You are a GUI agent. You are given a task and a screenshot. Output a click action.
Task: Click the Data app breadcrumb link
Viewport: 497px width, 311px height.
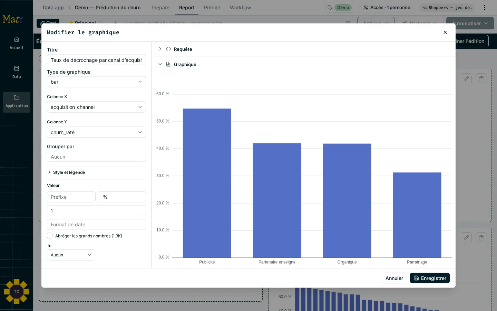53,8
